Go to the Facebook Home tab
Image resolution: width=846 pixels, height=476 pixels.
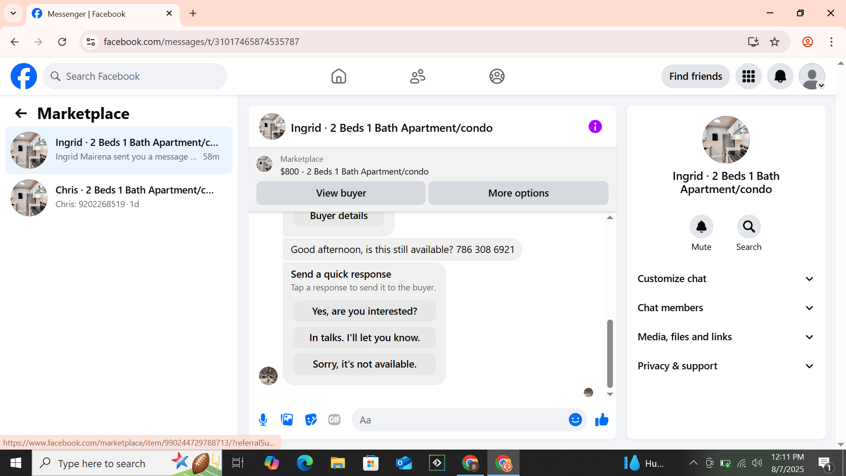(x=338, y=76)
